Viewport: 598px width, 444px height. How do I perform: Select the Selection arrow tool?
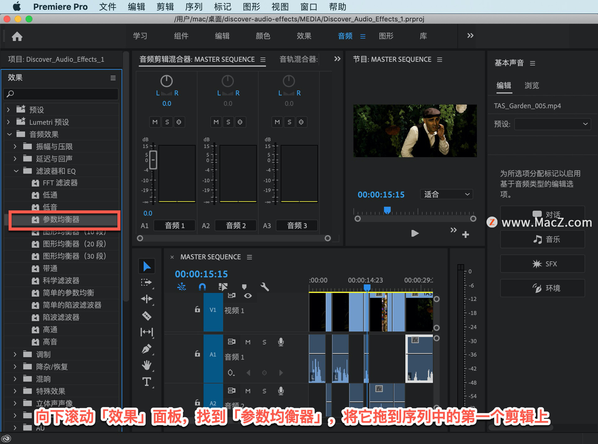click(147, 266)
